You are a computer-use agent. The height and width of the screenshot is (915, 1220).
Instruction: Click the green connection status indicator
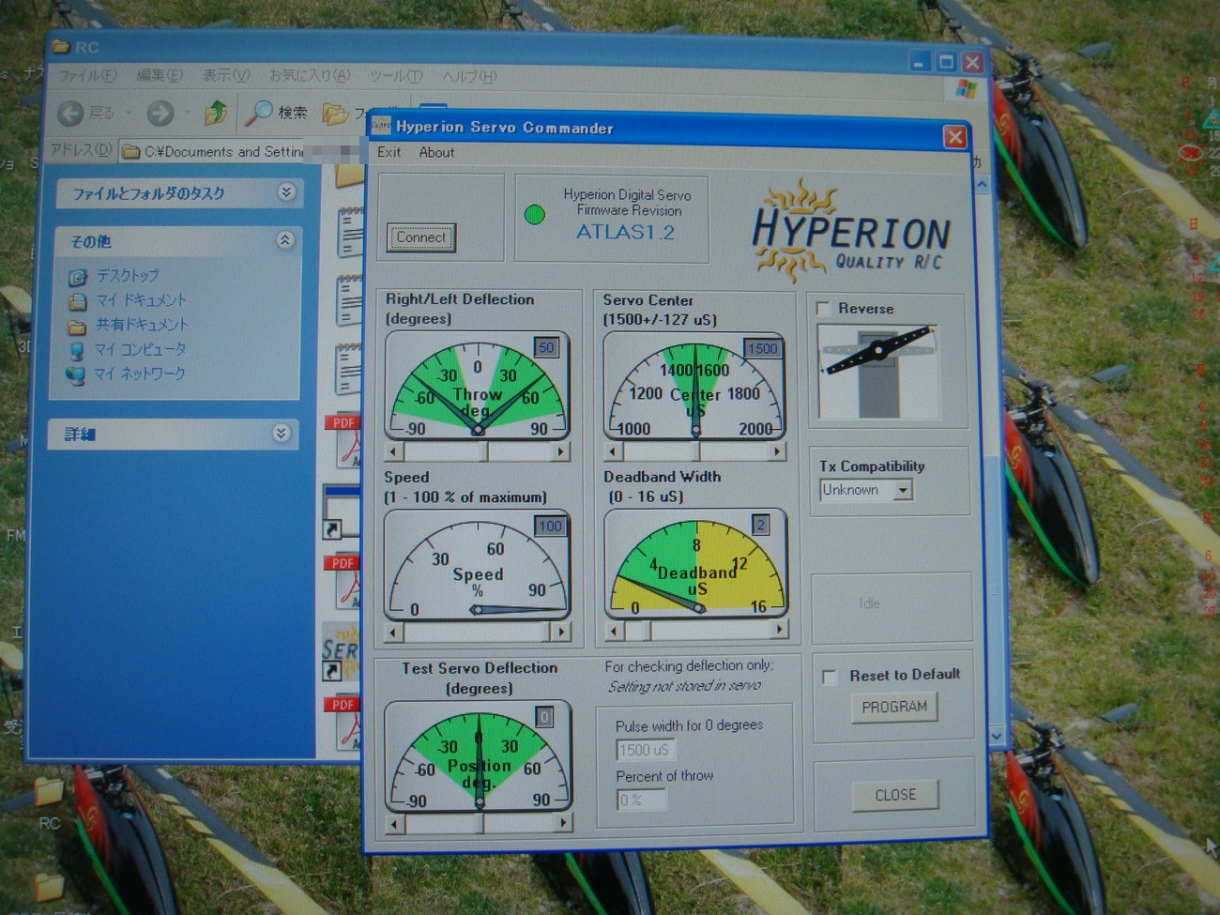point(535,215)
